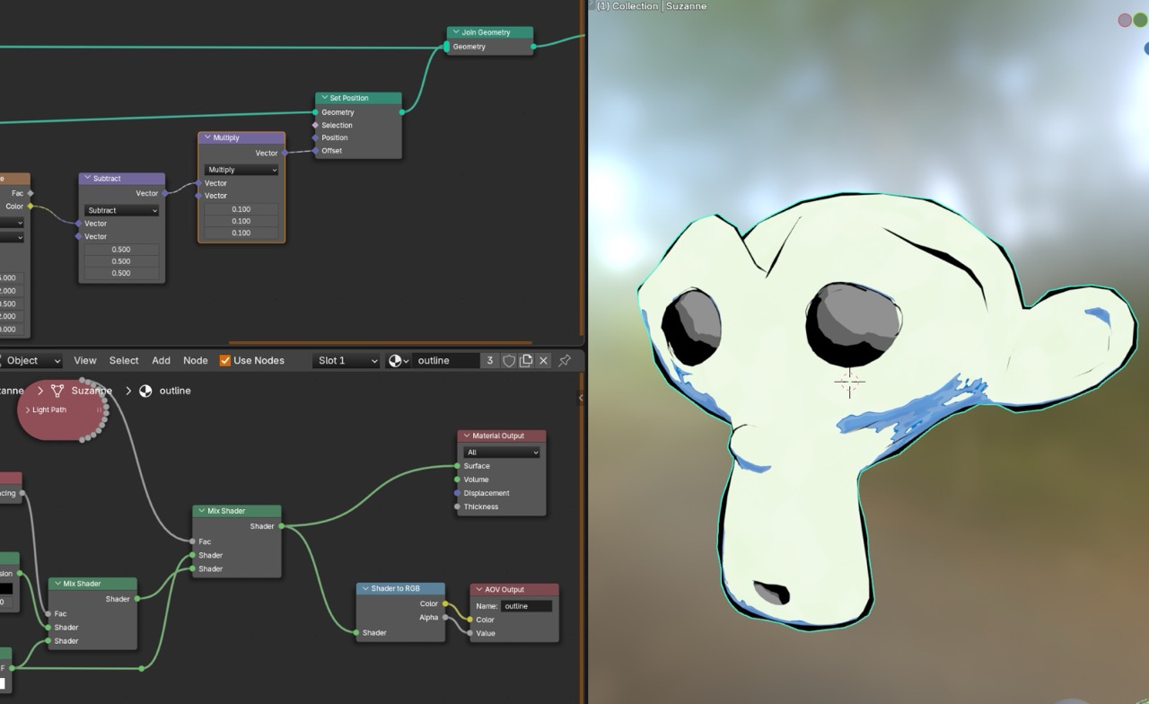Viewport: 1149px width, 704px height.
Task: Open the shader editor sidebar arrow tab
Action: tap(580, 397)
